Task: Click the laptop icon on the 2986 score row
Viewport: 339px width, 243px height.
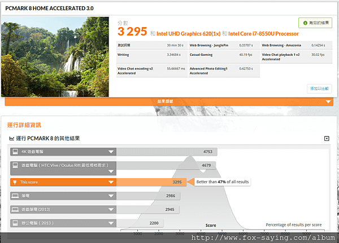Action: pos(15,196)
